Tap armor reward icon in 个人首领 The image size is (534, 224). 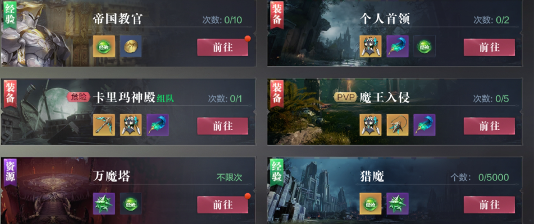tap(371, 46)
